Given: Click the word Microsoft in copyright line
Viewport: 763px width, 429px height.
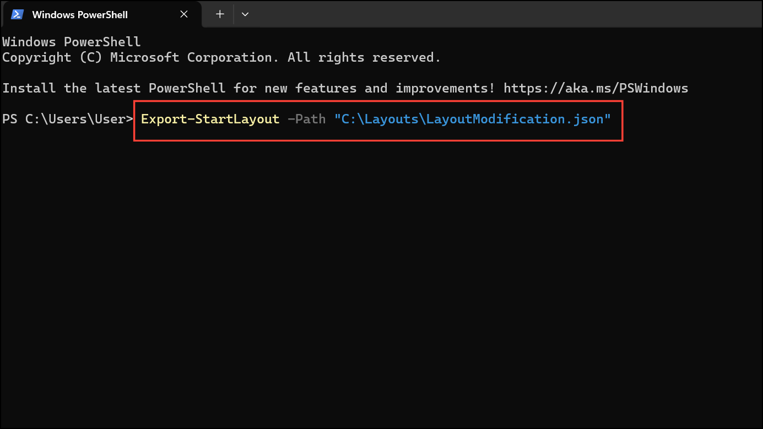Looking at the screenshot, I should tap(144, 57).
